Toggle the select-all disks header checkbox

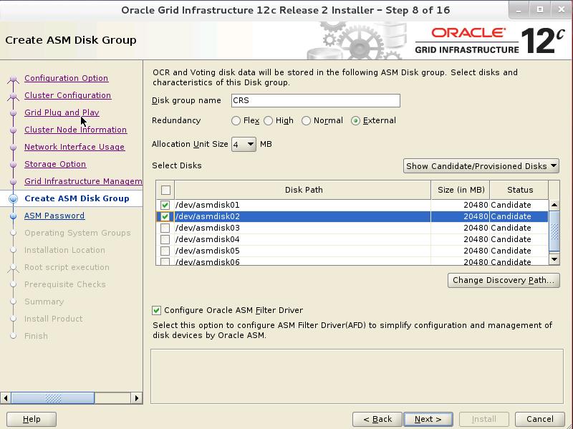tap(165, 190)
